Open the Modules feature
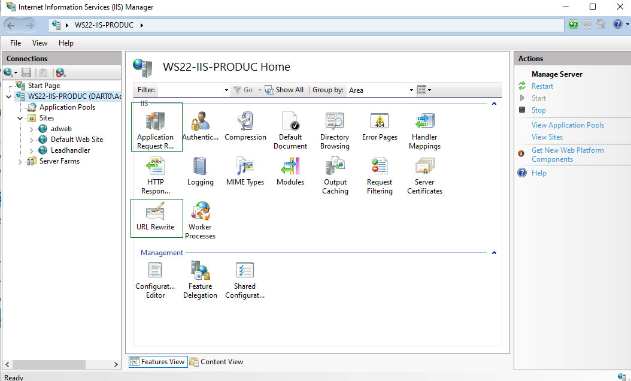 (290, 171)
